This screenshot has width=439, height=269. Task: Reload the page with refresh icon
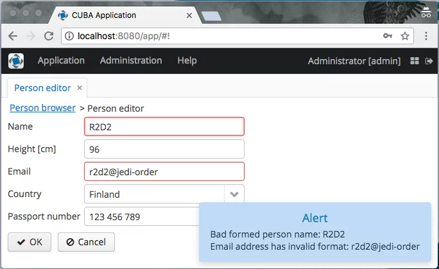point(49,36)
